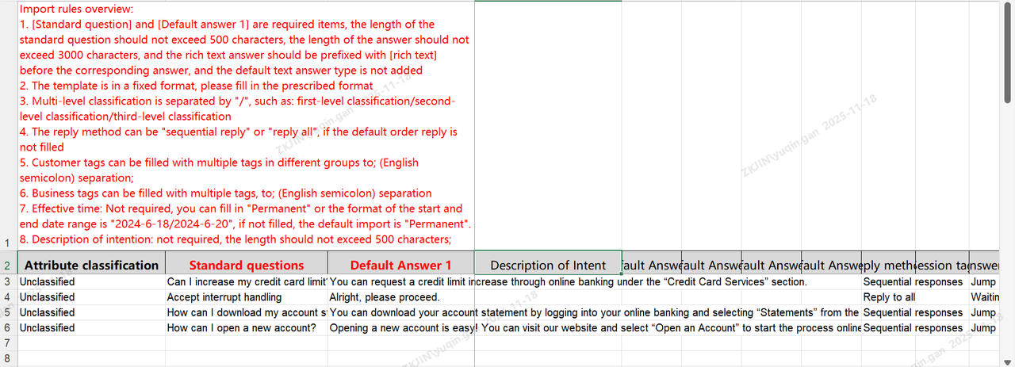Click the empty first cell in row 7
The height and width of the screenshot is (367, 1015).
coord(91,343)
